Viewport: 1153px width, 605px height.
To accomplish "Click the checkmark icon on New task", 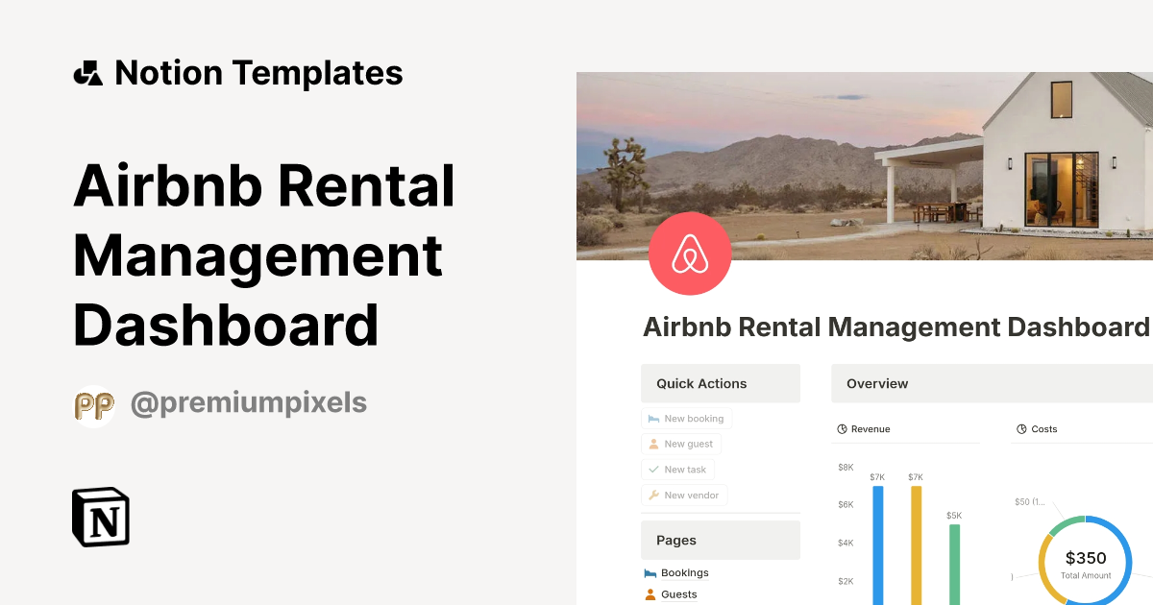I will [x=652, y=469].
